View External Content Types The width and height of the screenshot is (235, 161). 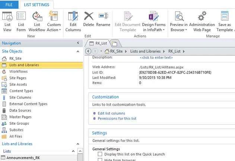tap(28, 104)
